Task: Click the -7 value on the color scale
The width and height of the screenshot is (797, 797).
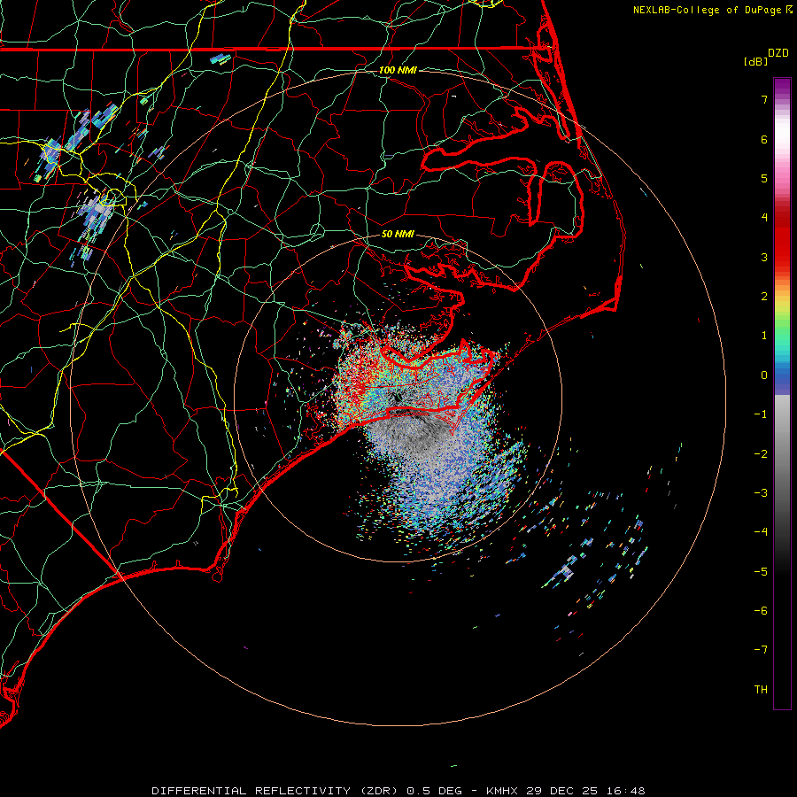Action: [x=761, y=650]
